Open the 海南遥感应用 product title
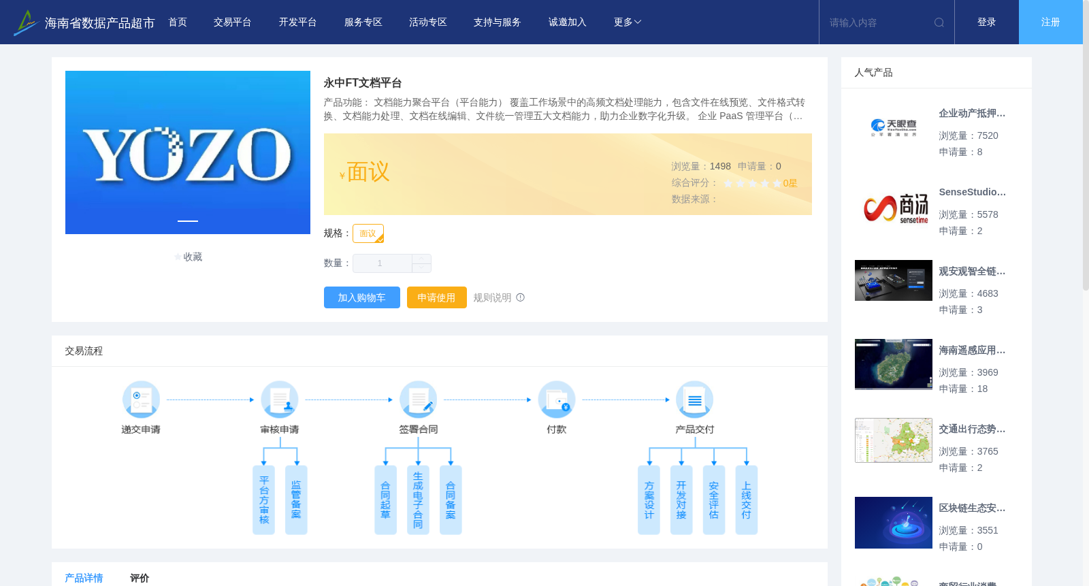The width and height of the screenshot is (1089, 586). point(972,351)
